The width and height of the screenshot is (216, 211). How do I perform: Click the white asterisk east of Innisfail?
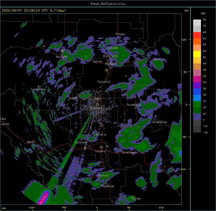coord(126,76)
